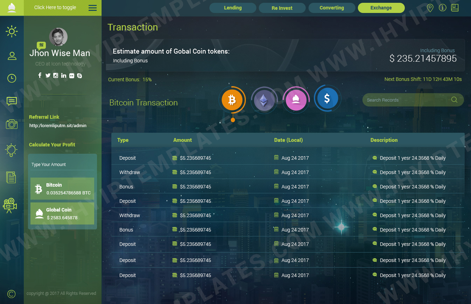The height and width of the screenshot is (304, 471).
Task: Select the orange Bitcoin coin icon
Action: point(232,100)
